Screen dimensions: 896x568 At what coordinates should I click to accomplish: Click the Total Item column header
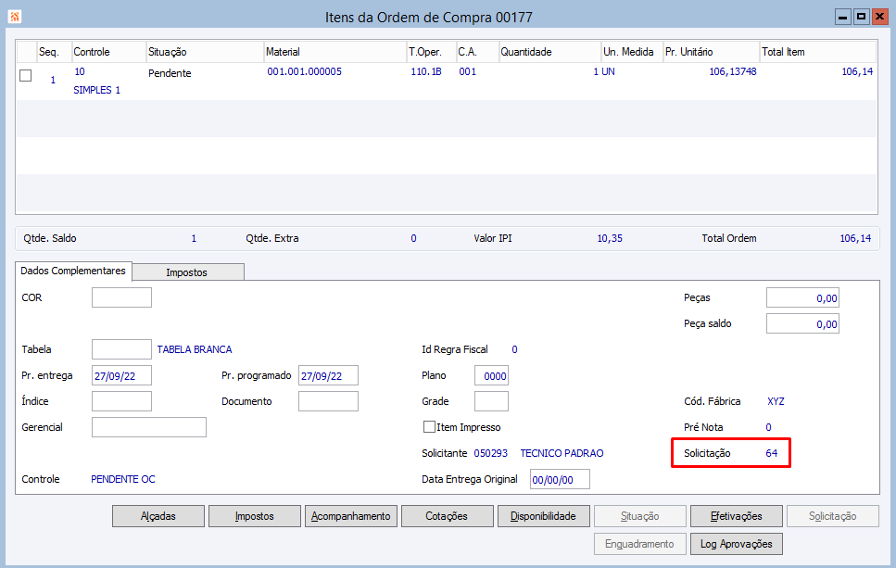(x=818, y=52)
